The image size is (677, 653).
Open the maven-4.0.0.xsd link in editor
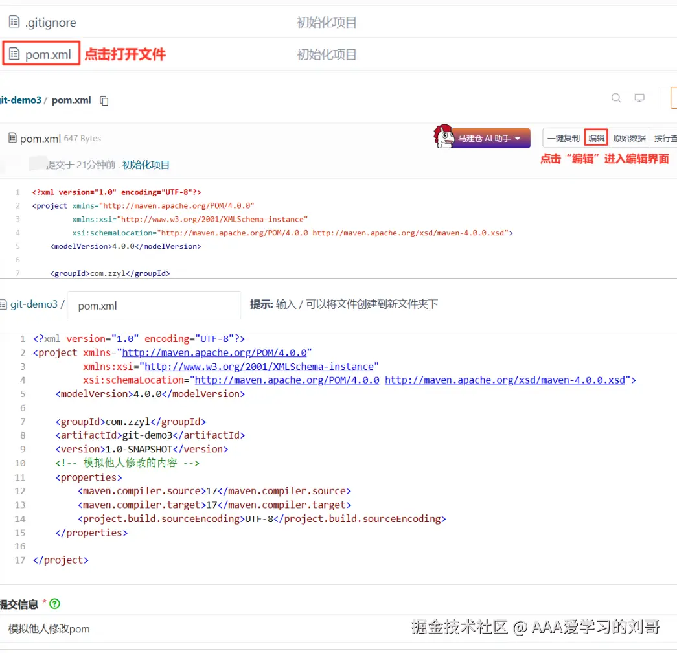pyautogui.click(x=505, y=380)
